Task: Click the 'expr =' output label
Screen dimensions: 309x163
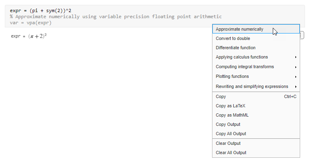Action: [x=18, y=36]
